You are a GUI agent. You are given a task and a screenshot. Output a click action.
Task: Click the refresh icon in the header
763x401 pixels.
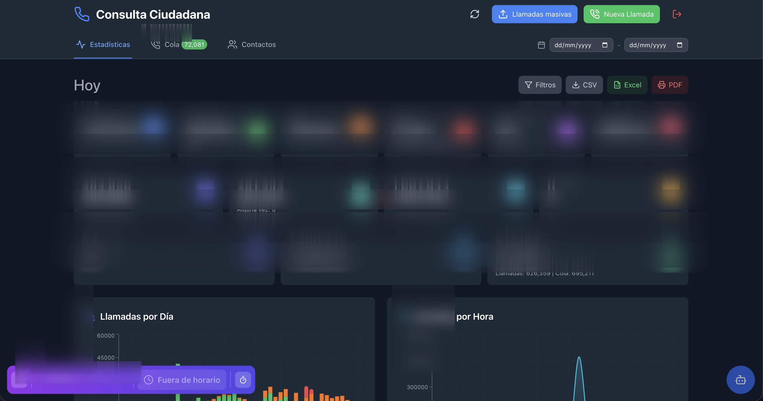point(474,14)
